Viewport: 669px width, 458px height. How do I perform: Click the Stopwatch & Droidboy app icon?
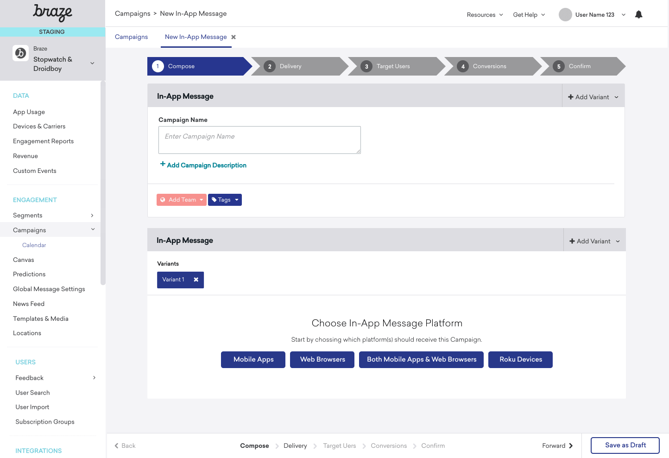click(x=20, y=53)
